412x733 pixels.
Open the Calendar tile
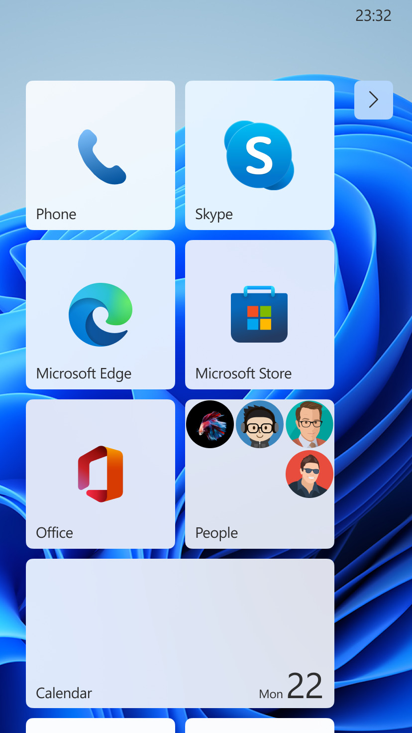[180, 633]
